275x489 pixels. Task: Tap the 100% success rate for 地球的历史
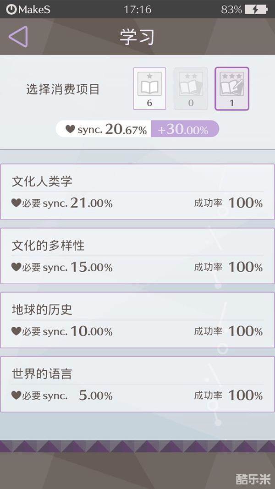pyautogui.click(x=245, y=331)
